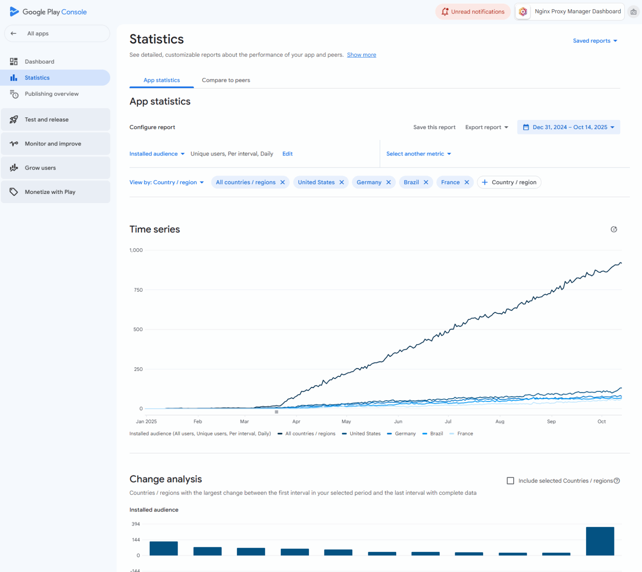642x572 pixels.
Task: Click the Publishing overview clock icon
Action: coord(14,94)
